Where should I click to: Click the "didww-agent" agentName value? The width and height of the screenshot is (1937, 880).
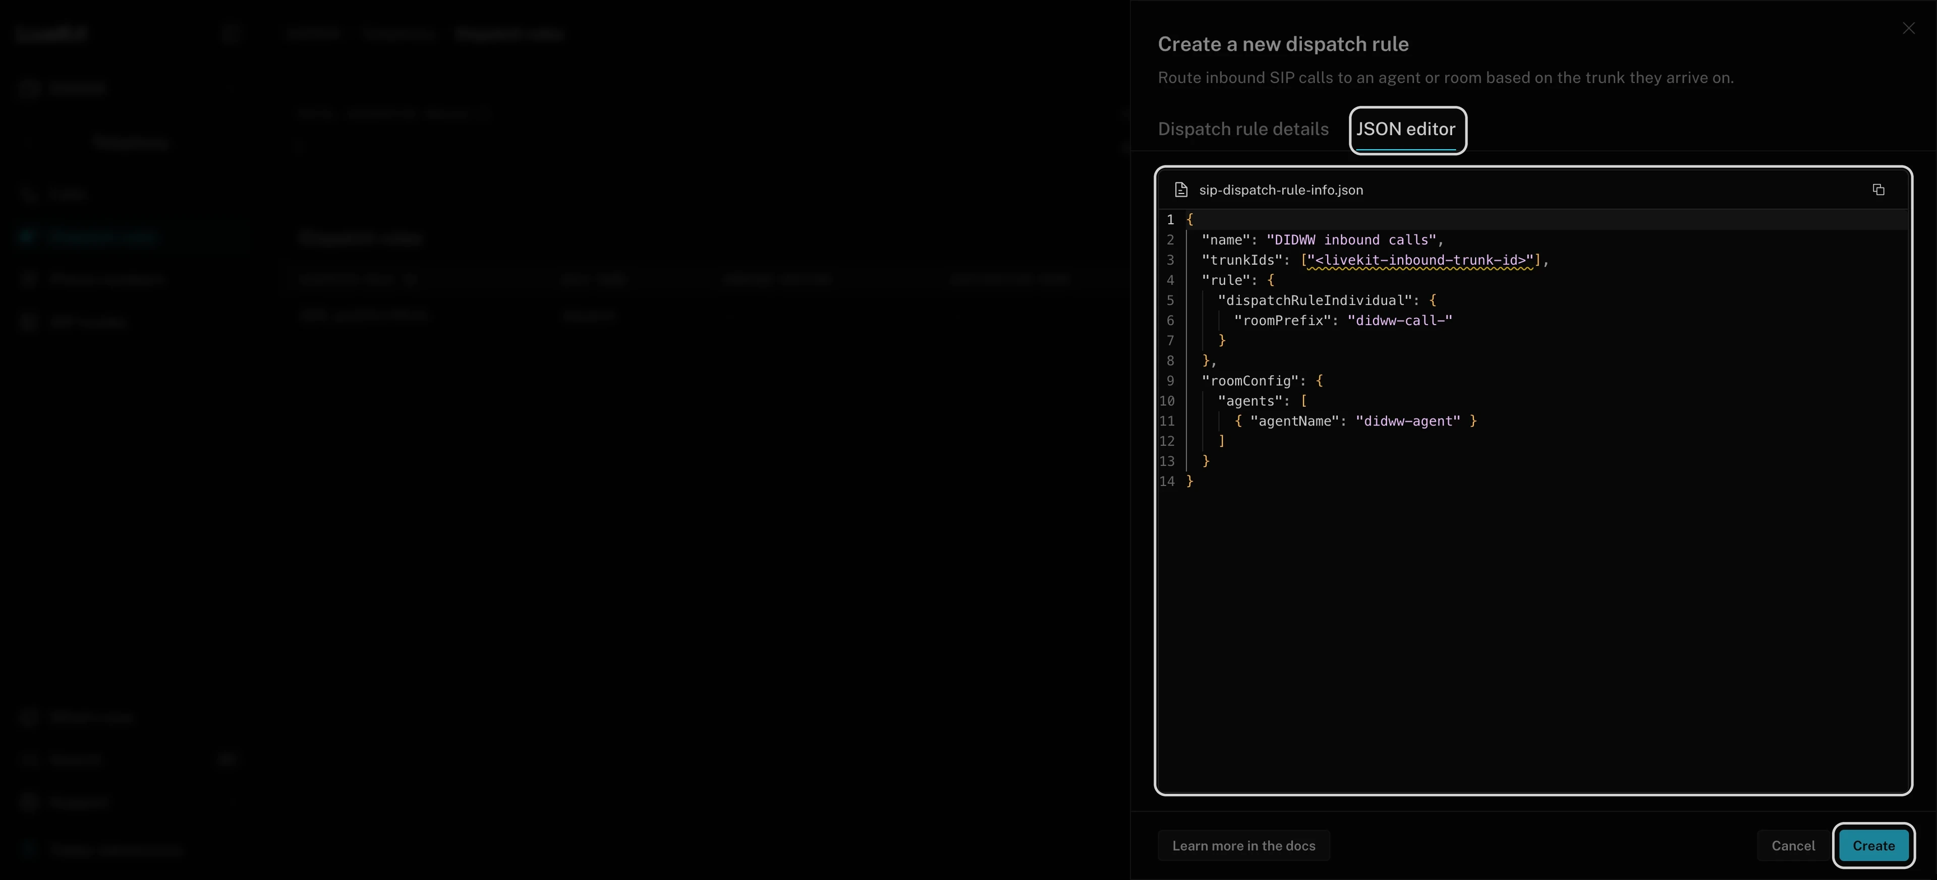[x=1408, y=421]
